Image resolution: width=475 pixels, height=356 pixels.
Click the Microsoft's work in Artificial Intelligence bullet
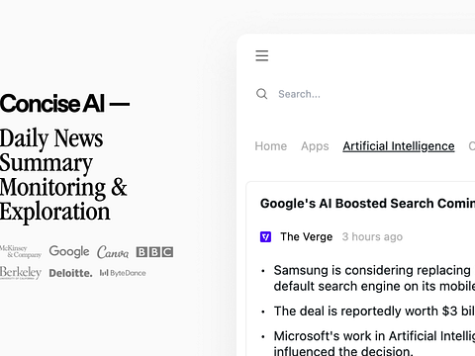(x=374, y=343)
